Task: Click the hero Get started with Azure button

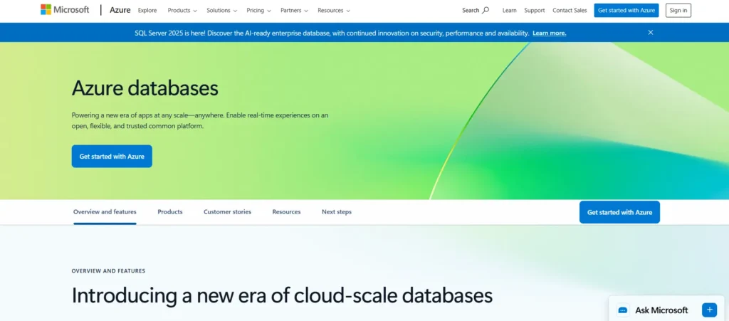Action: pyautogui.click(x=112, y=156)
